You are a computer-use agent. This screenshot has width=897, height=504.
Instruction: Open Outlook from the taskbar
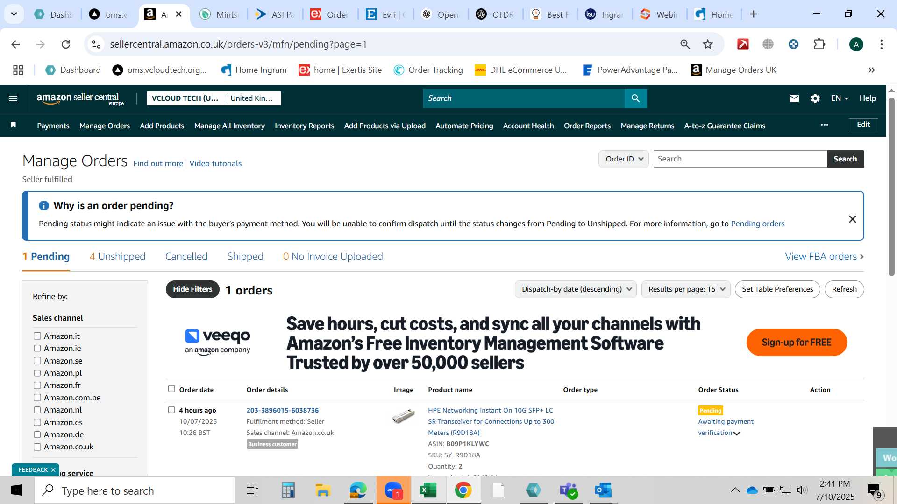pos(603,490)
